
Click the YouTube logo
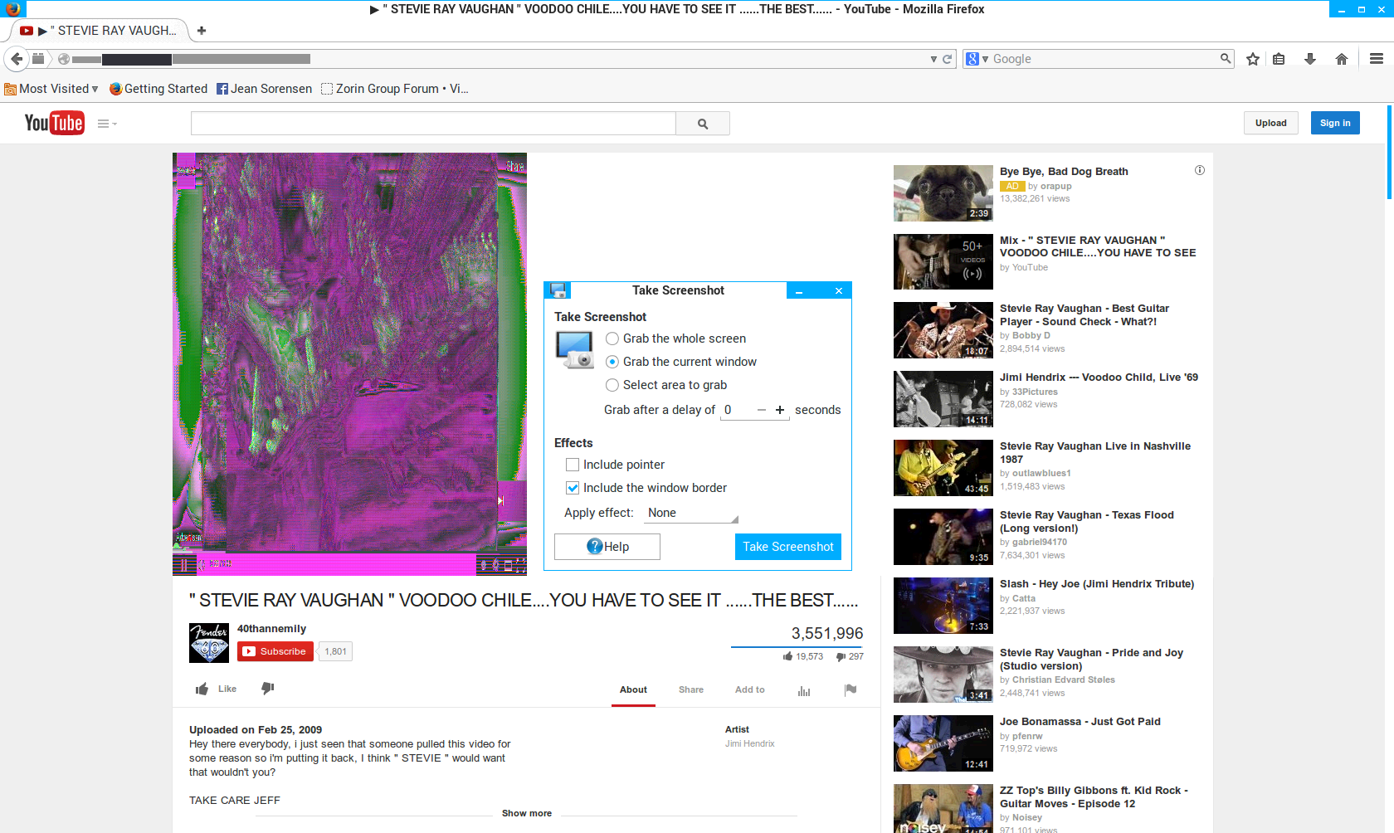tap(54, 123)
